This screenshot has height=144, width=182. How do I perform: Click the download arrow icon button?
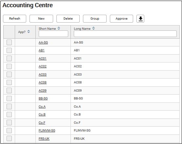[140, 19]
